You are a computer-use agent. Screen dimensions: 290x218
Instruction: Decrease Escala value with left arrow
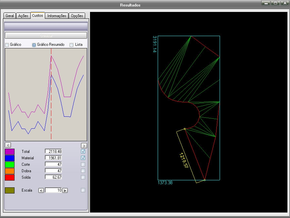pyautogui.click(x=41, y=191)
